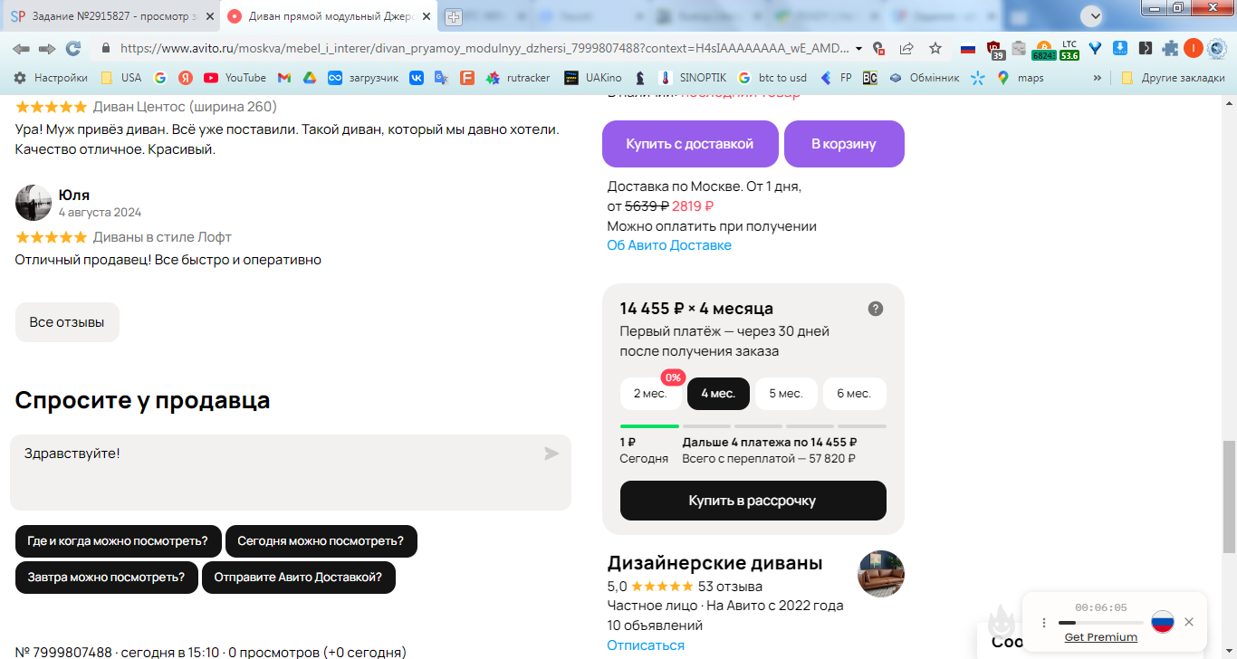Open the extensions puzzle piece menu
Screen dimensions: 1237x659
[1171, 49]
